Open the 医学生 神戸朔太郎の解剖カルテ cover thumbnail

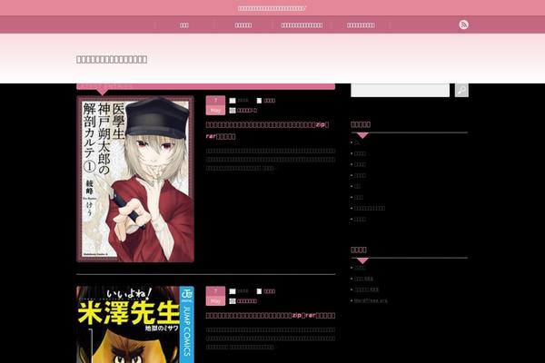pos(135,179)
